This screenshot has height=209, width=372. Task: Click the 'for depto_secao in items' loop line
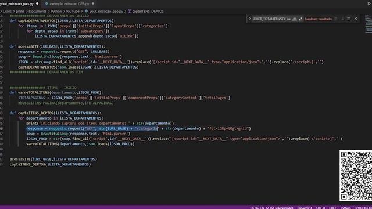coord(68,31)
